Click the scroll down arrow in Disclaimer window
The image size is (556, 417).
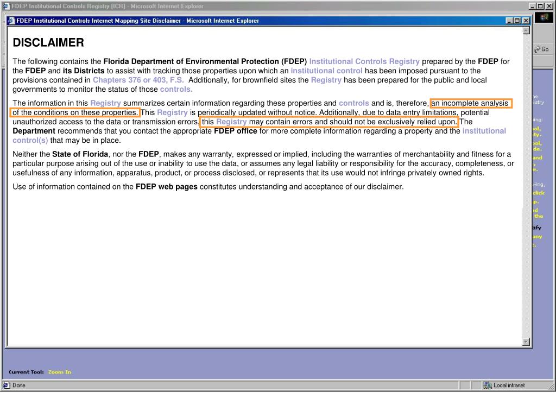tap(526, 342)
